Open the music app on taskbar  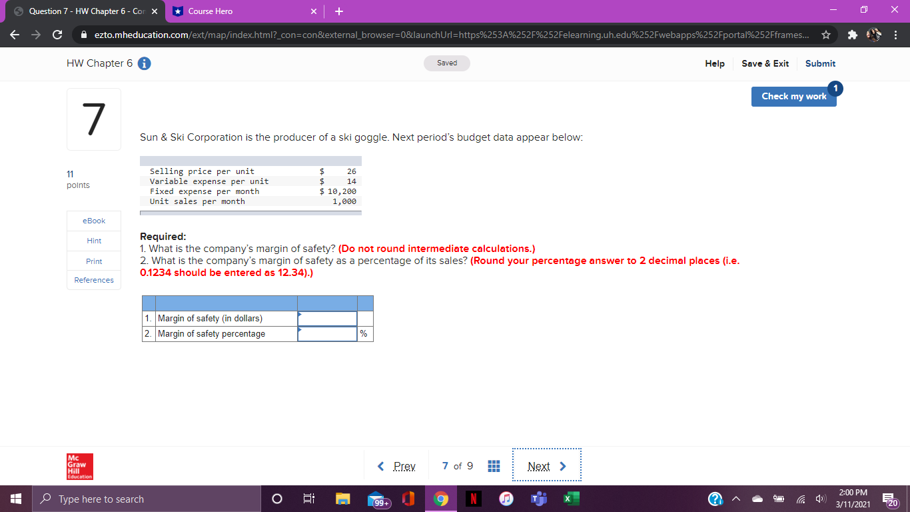[506, 499]
